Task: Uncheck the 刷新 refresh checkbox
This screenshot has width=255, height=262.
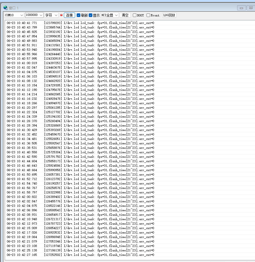Action: pos(78,15)
